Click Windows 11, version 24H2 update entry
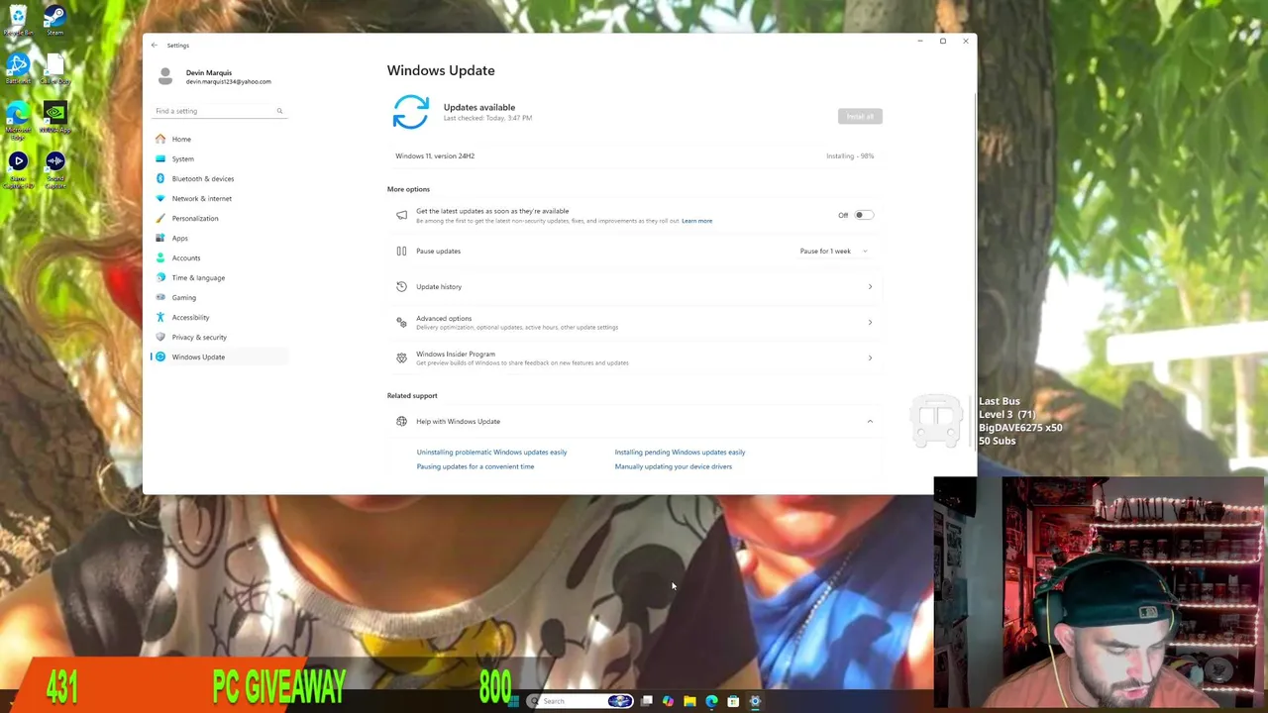 pos(435,155)
